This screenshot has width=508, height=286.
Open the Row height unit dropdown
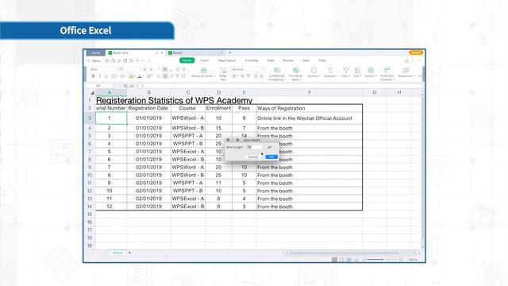click(269, 147)
